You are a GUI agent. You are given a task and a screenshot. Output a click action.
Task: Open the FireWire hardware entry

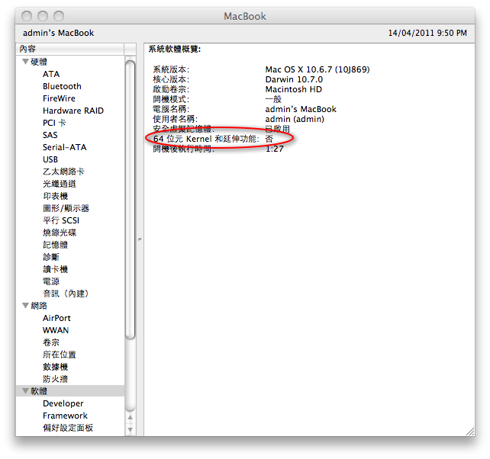click(x=59, y=98)
